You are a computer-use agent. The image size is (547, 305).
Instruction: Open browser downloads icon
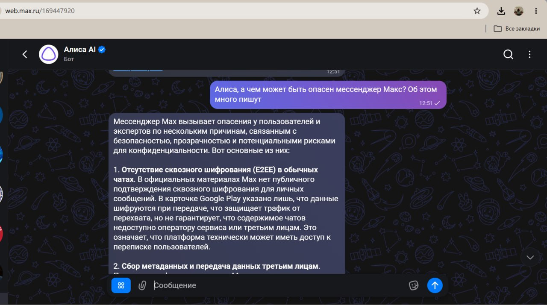(501, 11)
